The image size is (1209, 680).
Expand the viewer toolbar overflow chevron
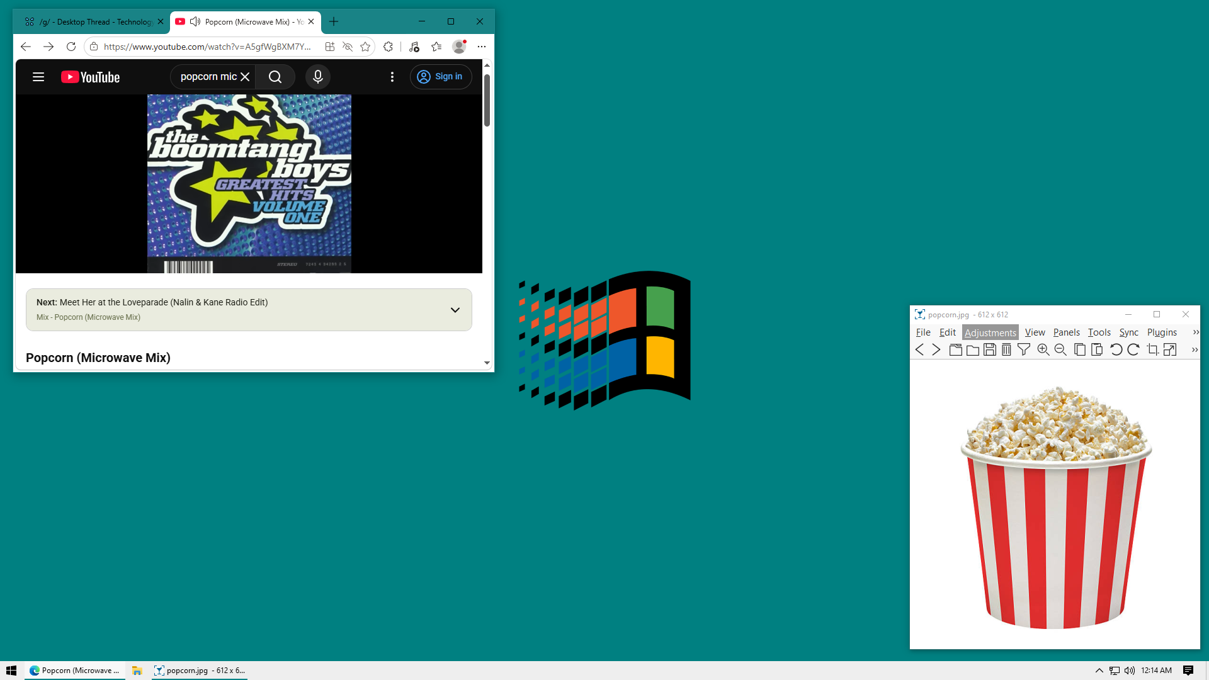tap(1195, 350)
